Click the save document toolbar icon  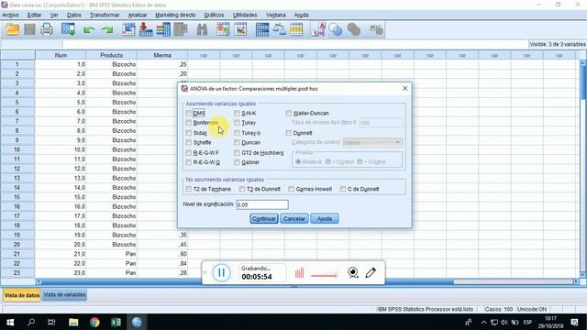[29, 29]
